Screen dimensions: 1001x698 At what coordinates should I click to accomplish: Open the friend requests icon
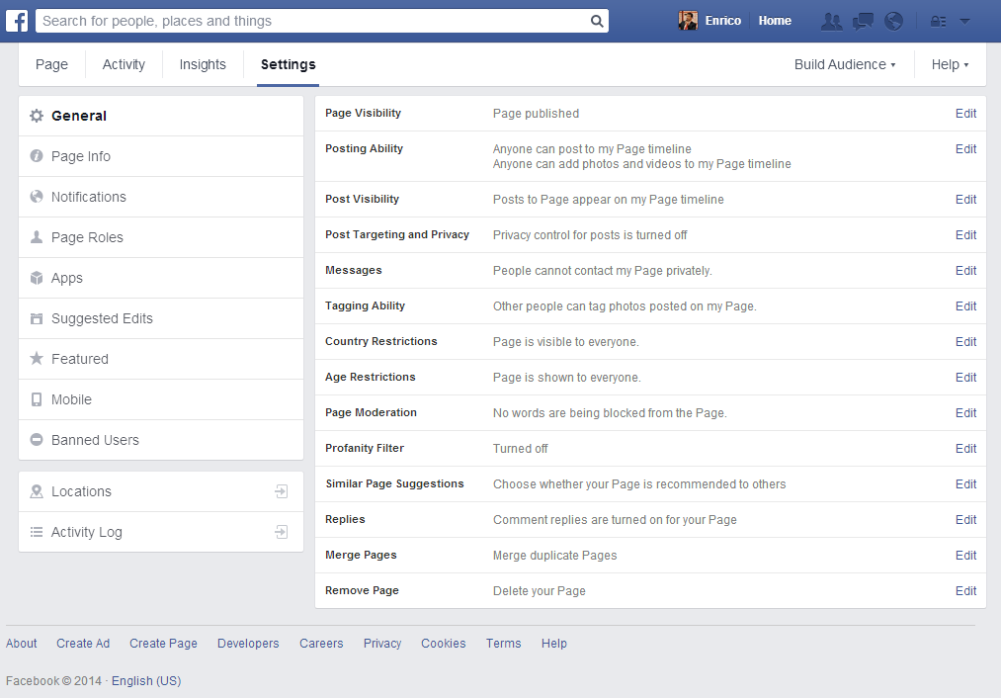(831, 22)
